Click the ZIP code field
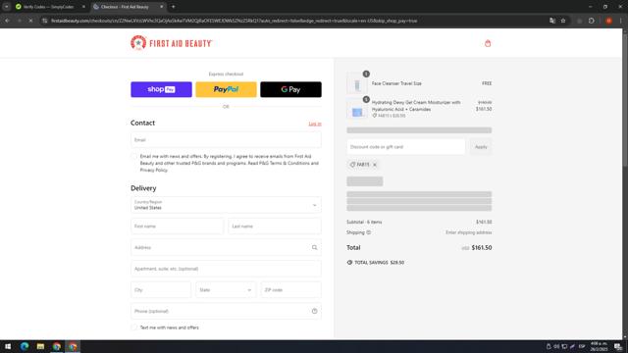 click(x=290, y=290)
